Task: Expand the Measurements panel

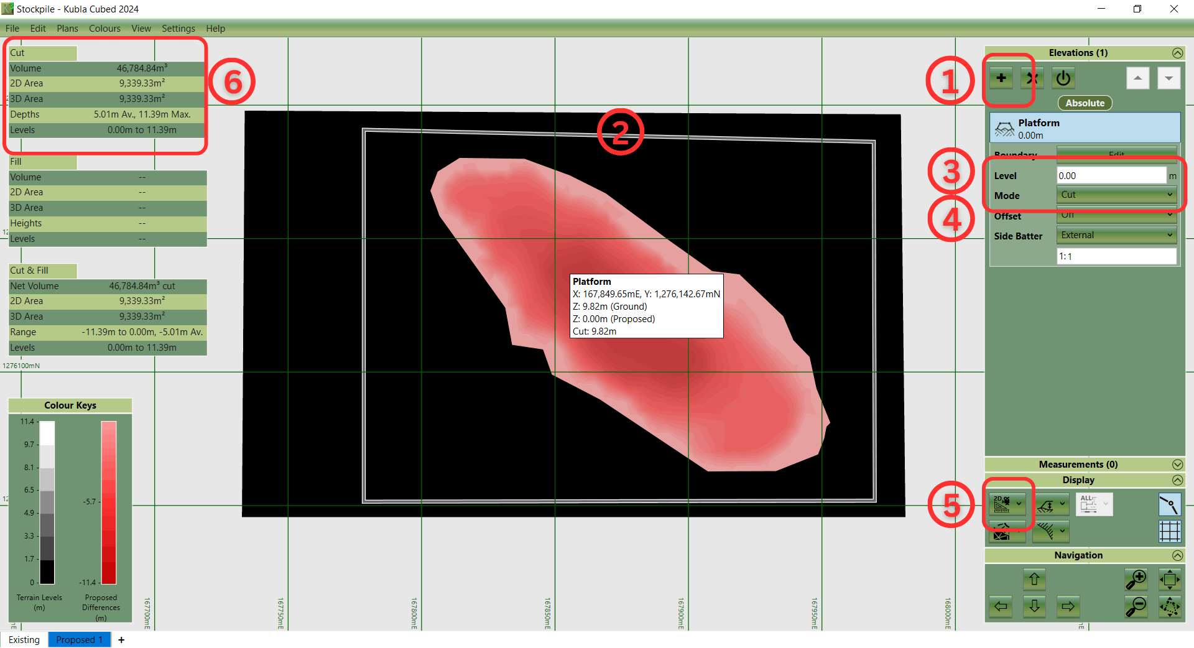Action: point(1177,465)
